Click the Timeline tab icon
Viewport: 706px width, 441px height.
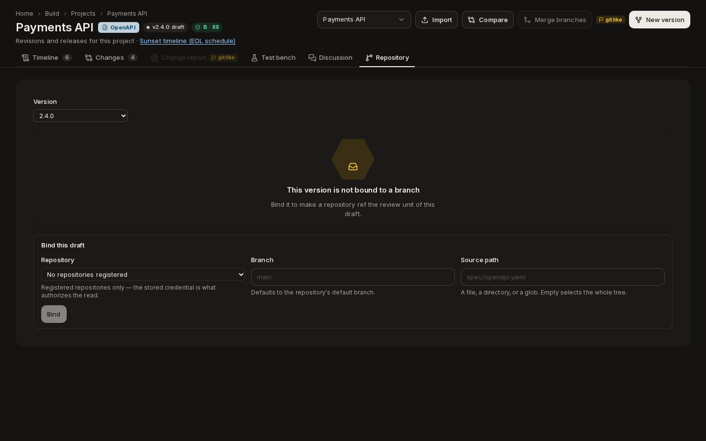[x=25, y=58]
